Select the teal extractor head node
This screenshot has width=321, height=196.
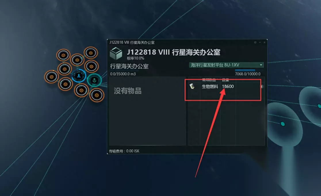(283, 124)
